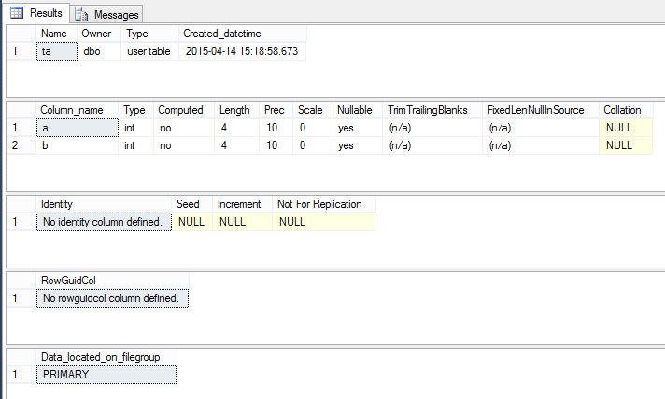Image resolution: width=665 pixels, height=399 pixels.
Task: Click the Created_datetime column header
Action: tap(243, 34)
